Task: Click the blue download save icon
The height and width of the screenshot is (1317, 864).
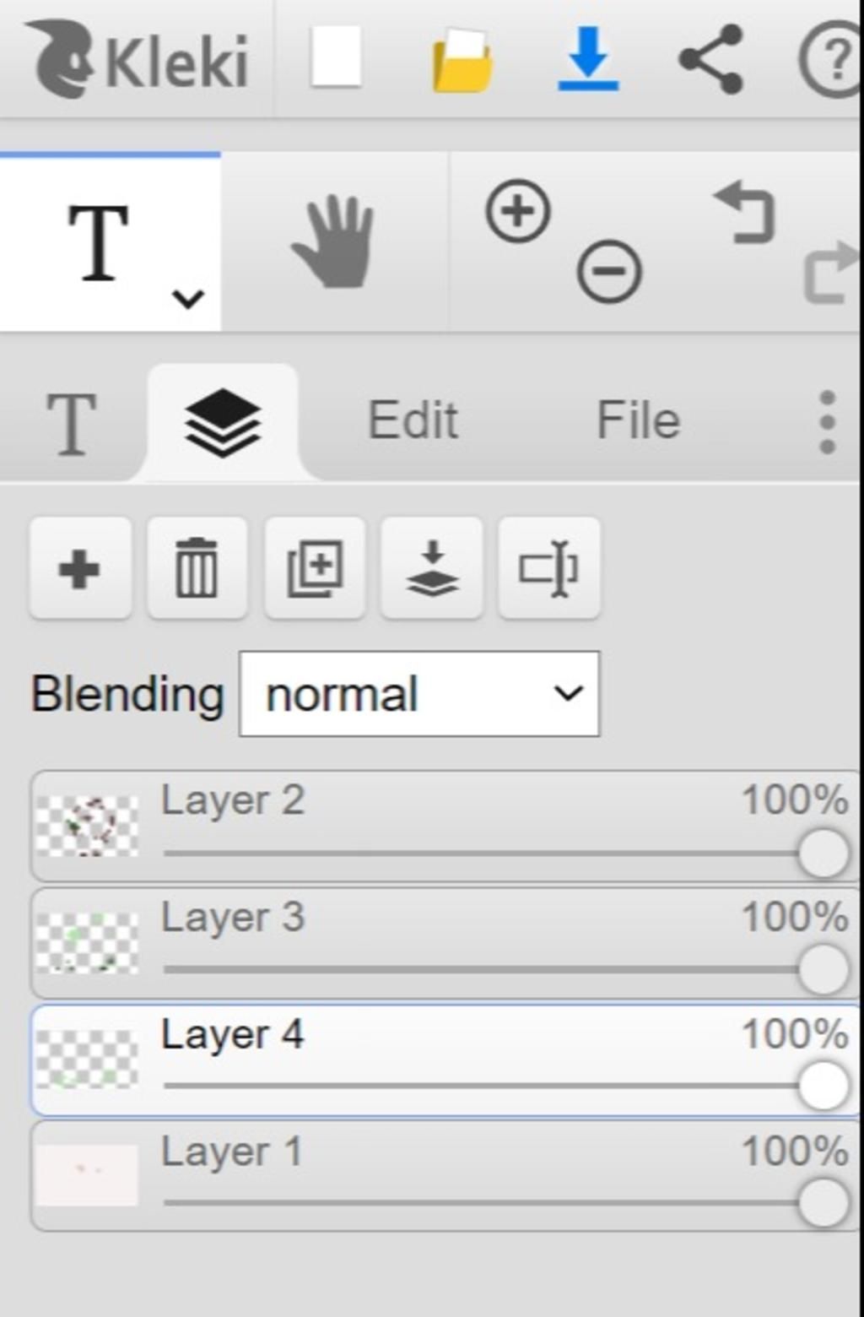Action: pos(588,57)
